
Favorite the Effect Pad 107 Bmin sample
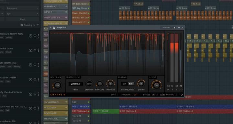35,94
